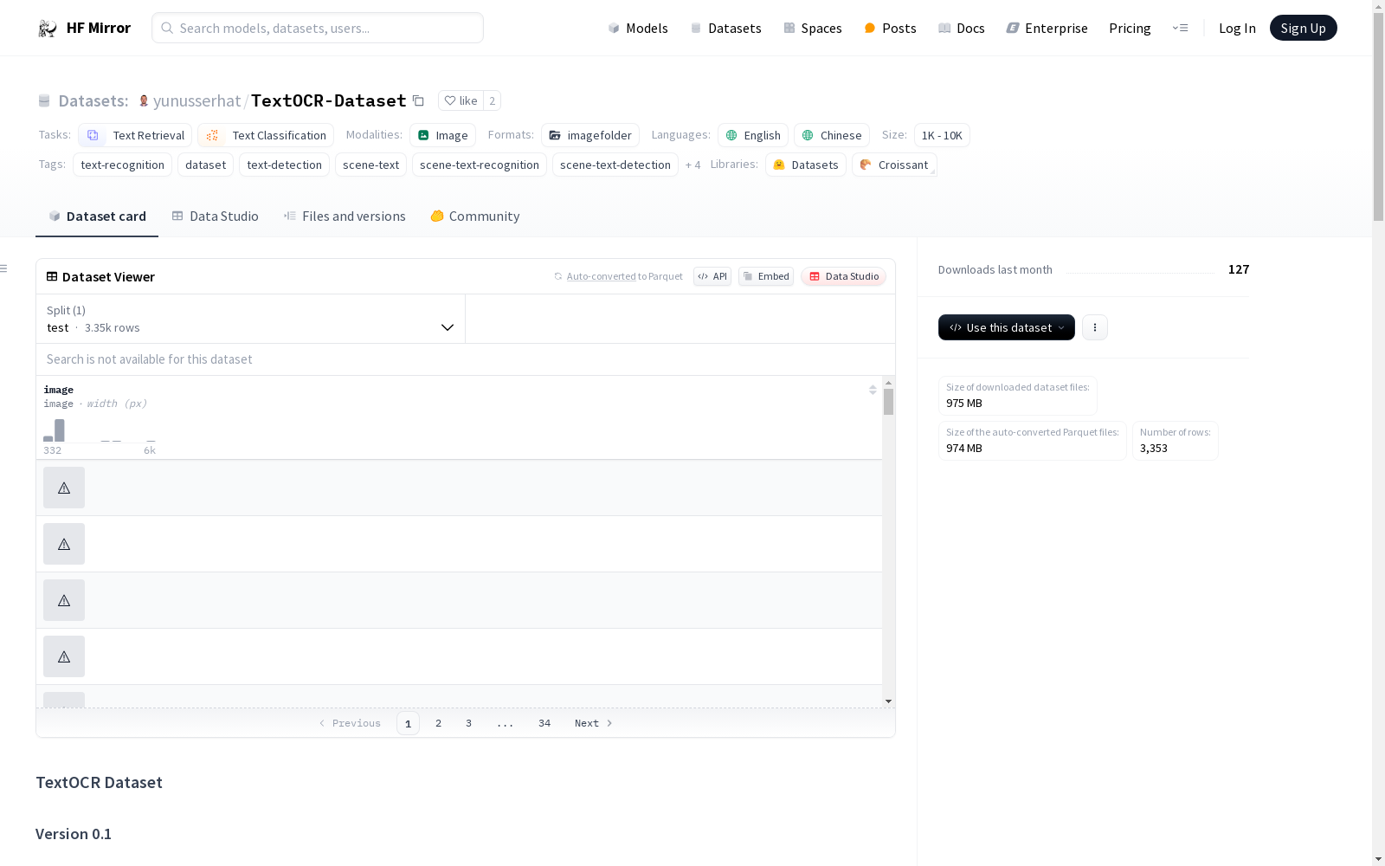
Task: Click yunusserhat user avatar icon
Action: [144, 101]
